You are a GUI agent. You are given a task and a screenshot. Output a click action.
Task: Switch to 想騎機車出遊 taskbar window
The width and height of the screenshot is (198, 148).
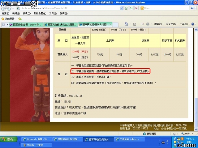[x=67, y=139]
